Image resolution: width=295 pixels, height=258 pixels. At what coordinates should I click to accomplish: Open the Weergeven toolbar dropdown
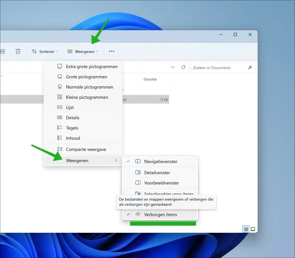(83, 52)
